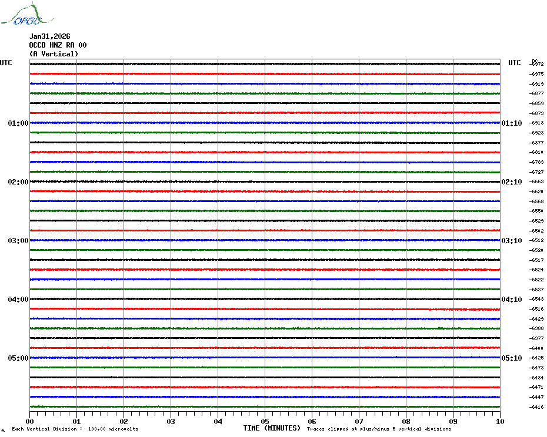Image resolution: width=547 pixels, height=437 pixels.
Task: Click the 02:10 time label on right
Action: [511, 182]
